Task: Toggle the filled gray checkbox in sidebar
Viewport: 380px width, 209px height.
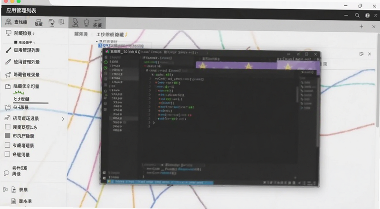Action: [x=8, y=136]
